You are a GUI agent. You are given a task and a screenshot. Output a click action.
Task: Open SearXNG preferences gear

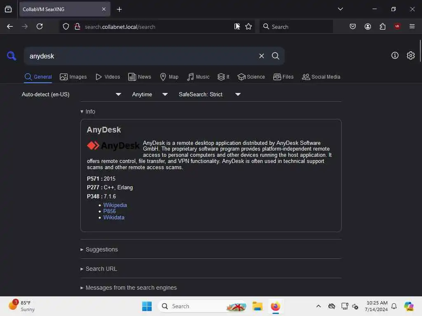coord(410,56)
